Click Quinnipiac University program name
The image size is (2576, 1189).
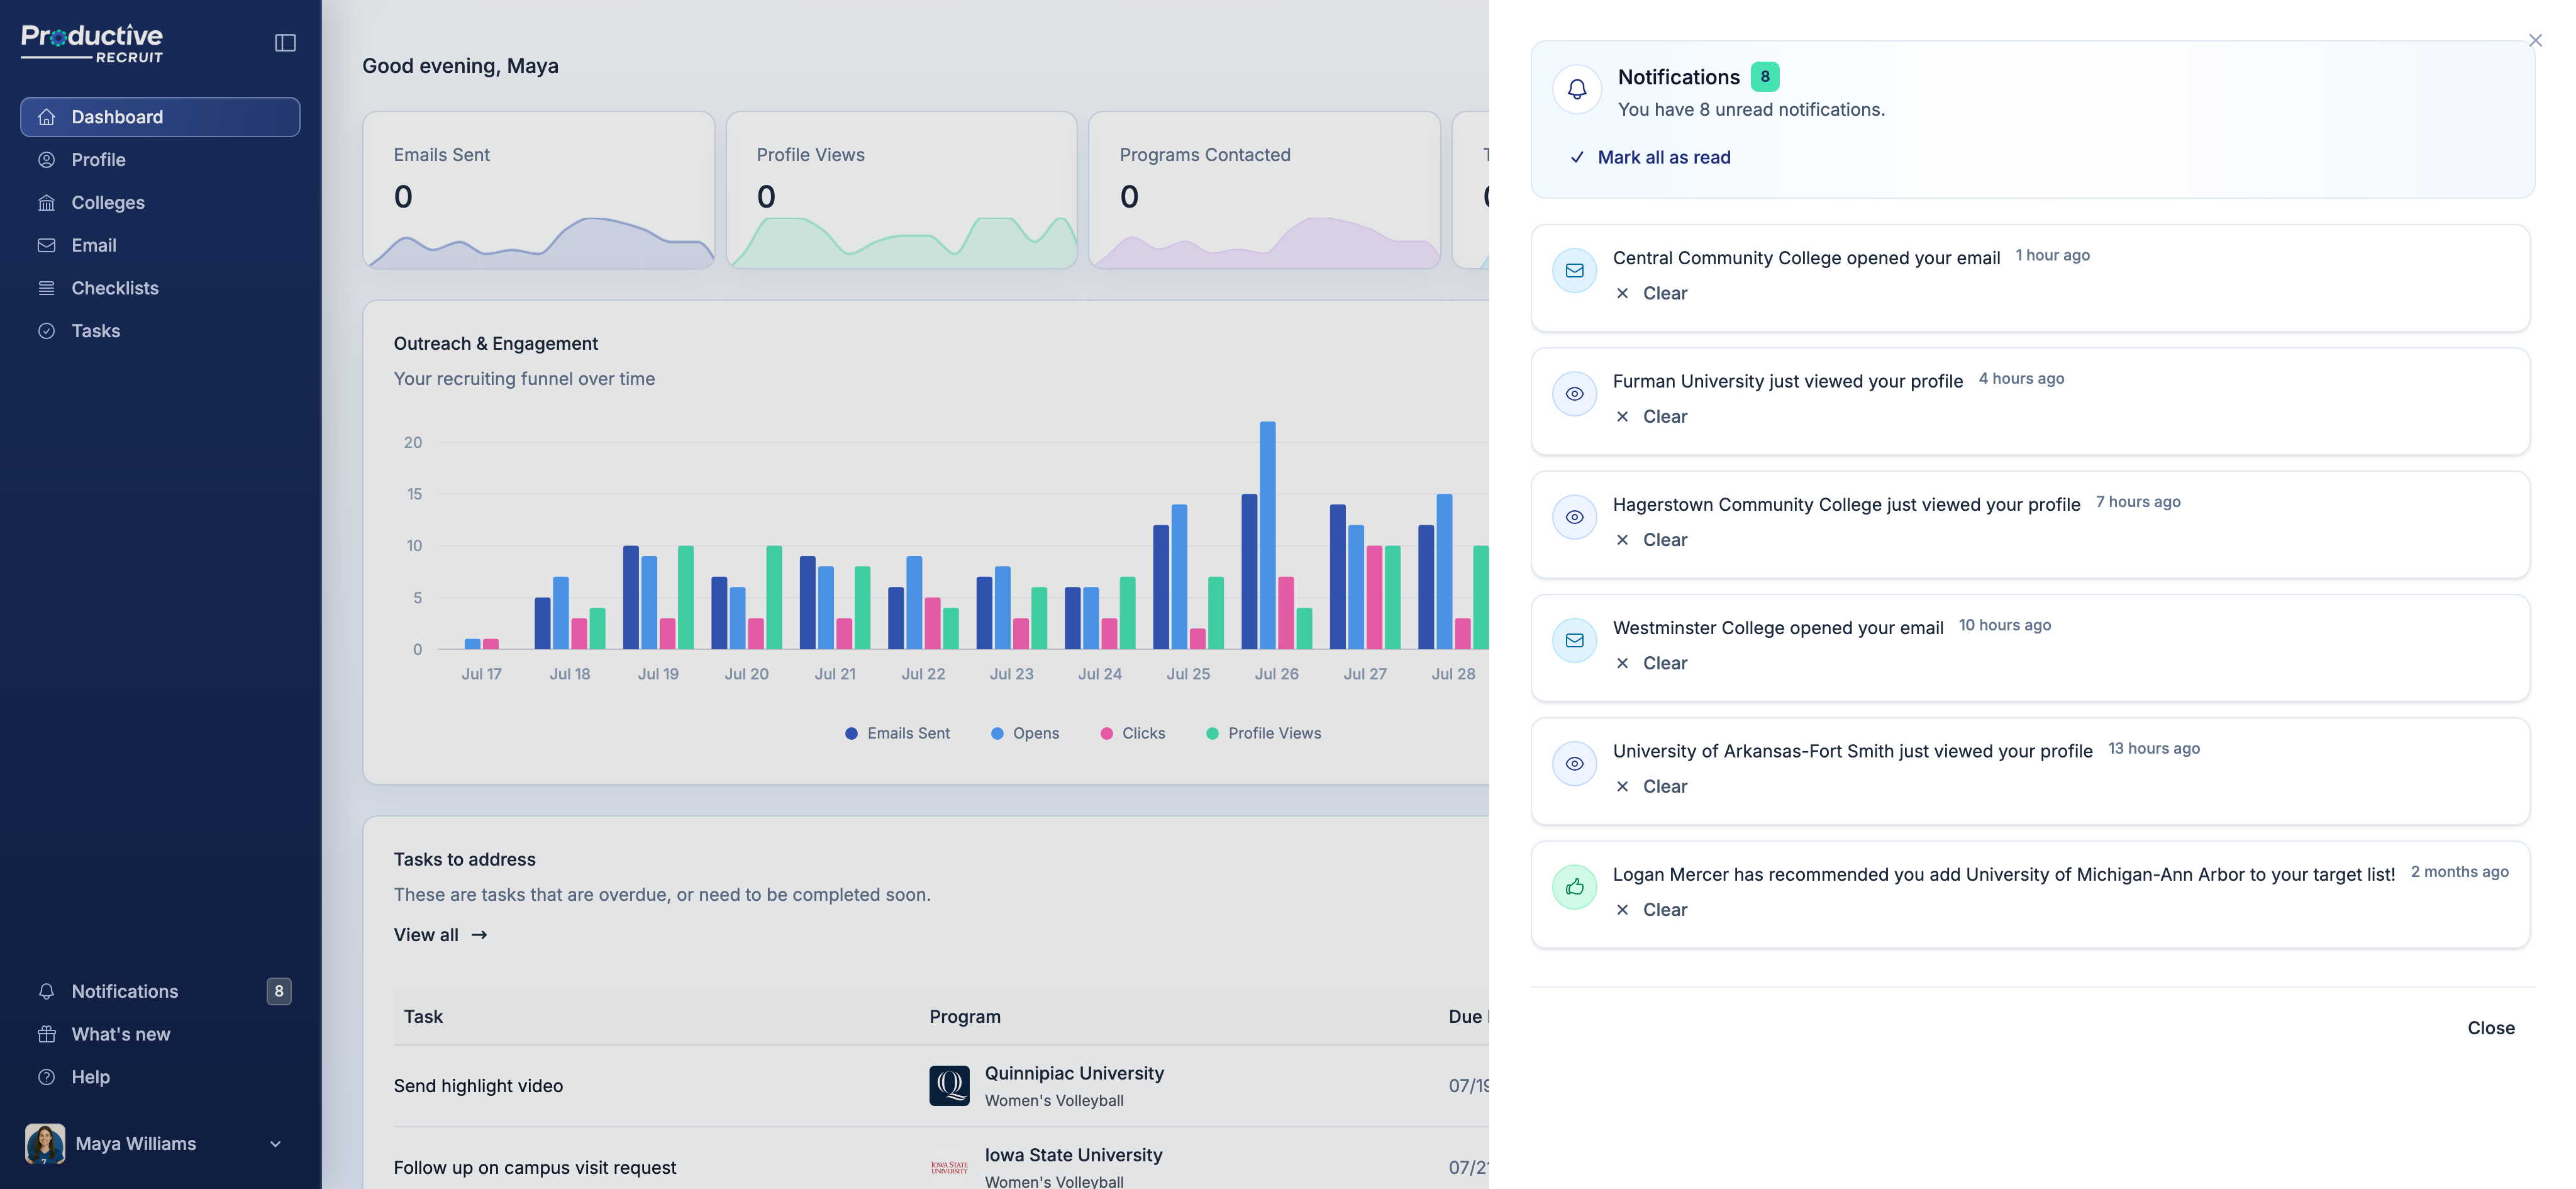click(x=1074, y=1073)
